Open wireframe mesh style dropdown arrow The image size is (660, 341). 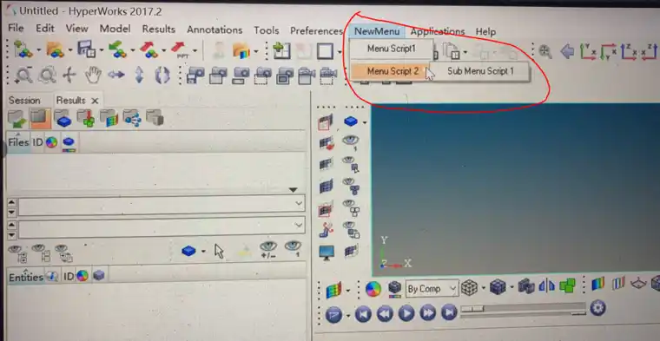(483, 288)
